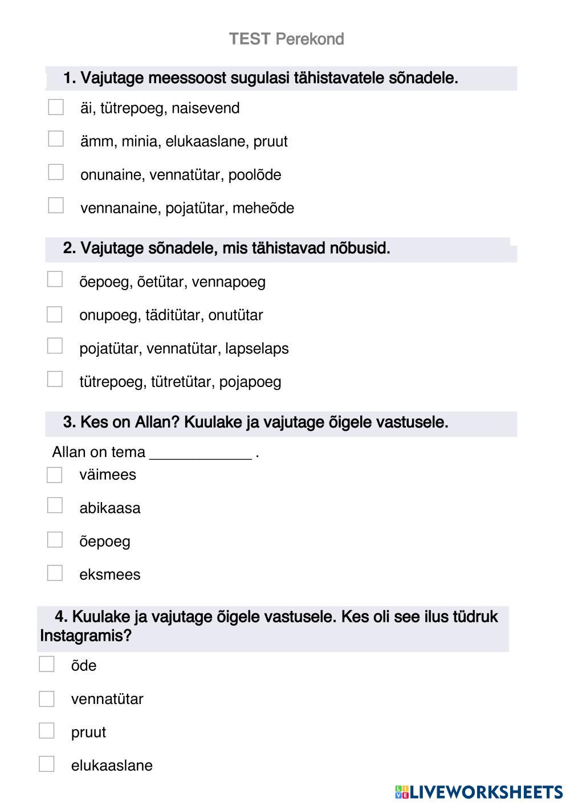The image size is (570, 806).
Task: Click the 'TEST Perekond' title
Action: point(286,39)
